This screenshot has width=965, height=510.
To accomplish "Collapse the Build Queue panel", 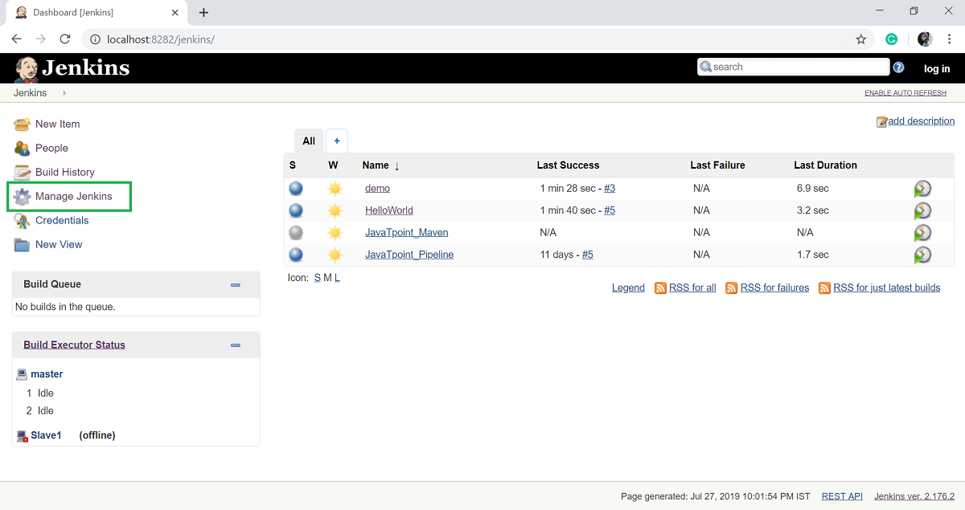I will tap(236, 284).
